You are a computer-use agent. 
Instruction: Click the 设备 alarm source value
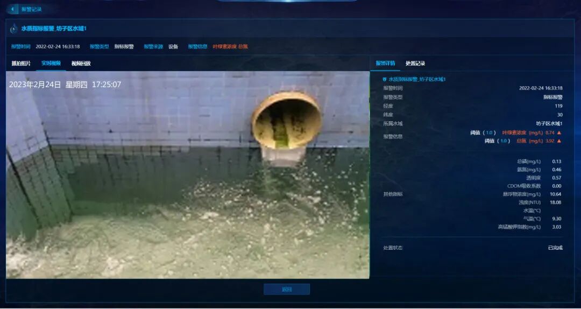pyautogui.click(x=173, y=47)
